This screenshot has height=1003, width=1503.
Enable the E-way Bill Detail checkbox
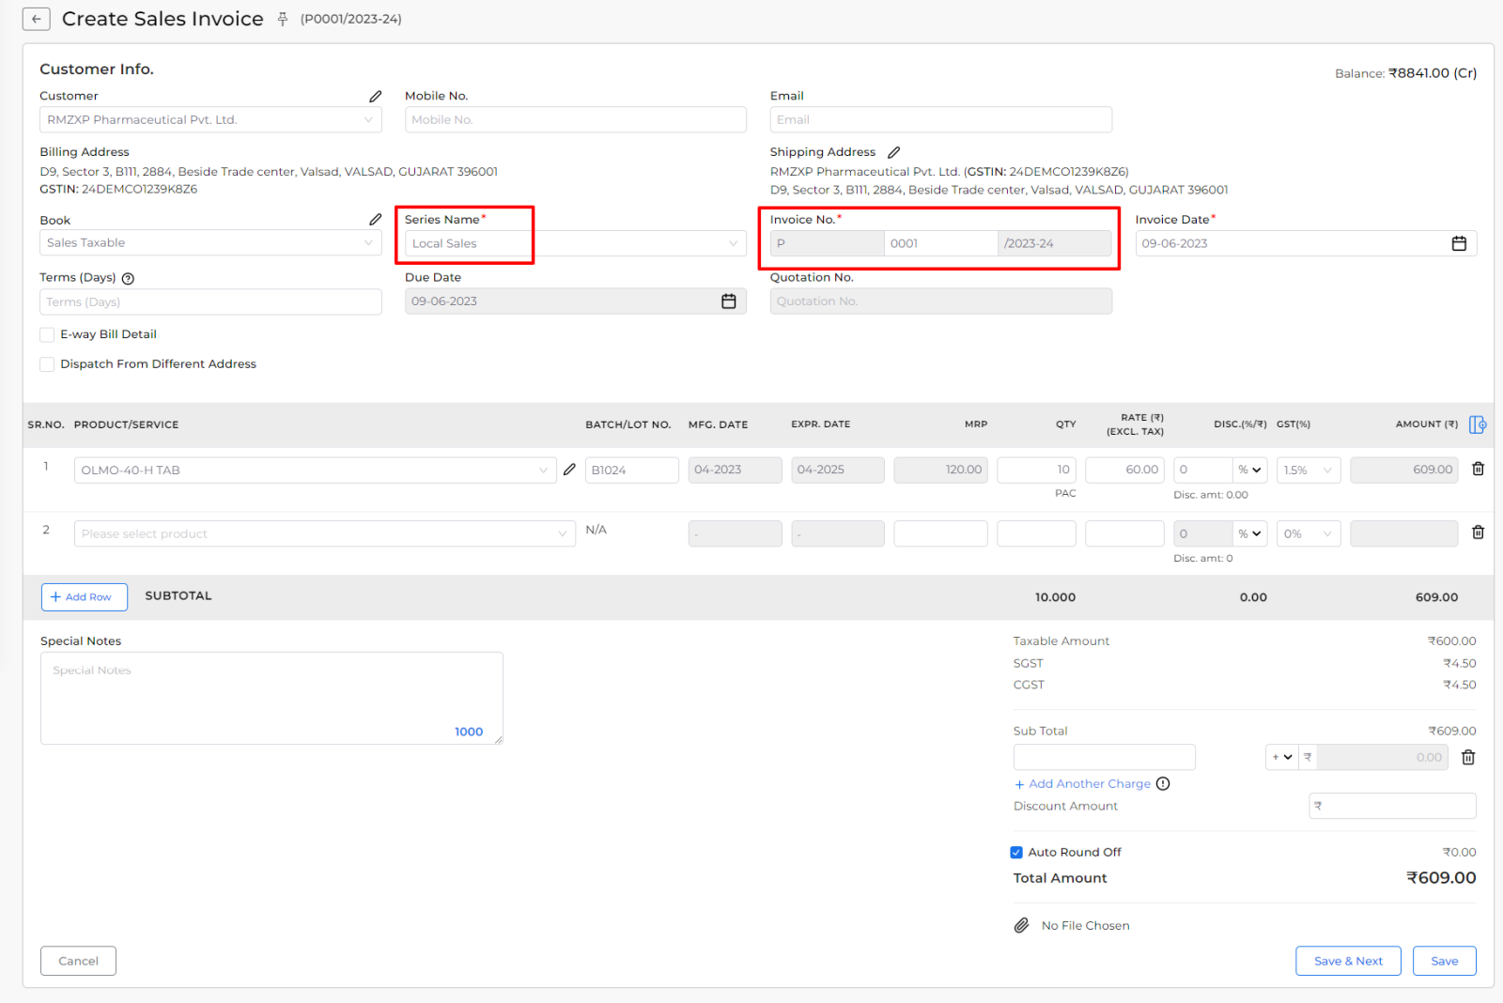click(47, 334)
